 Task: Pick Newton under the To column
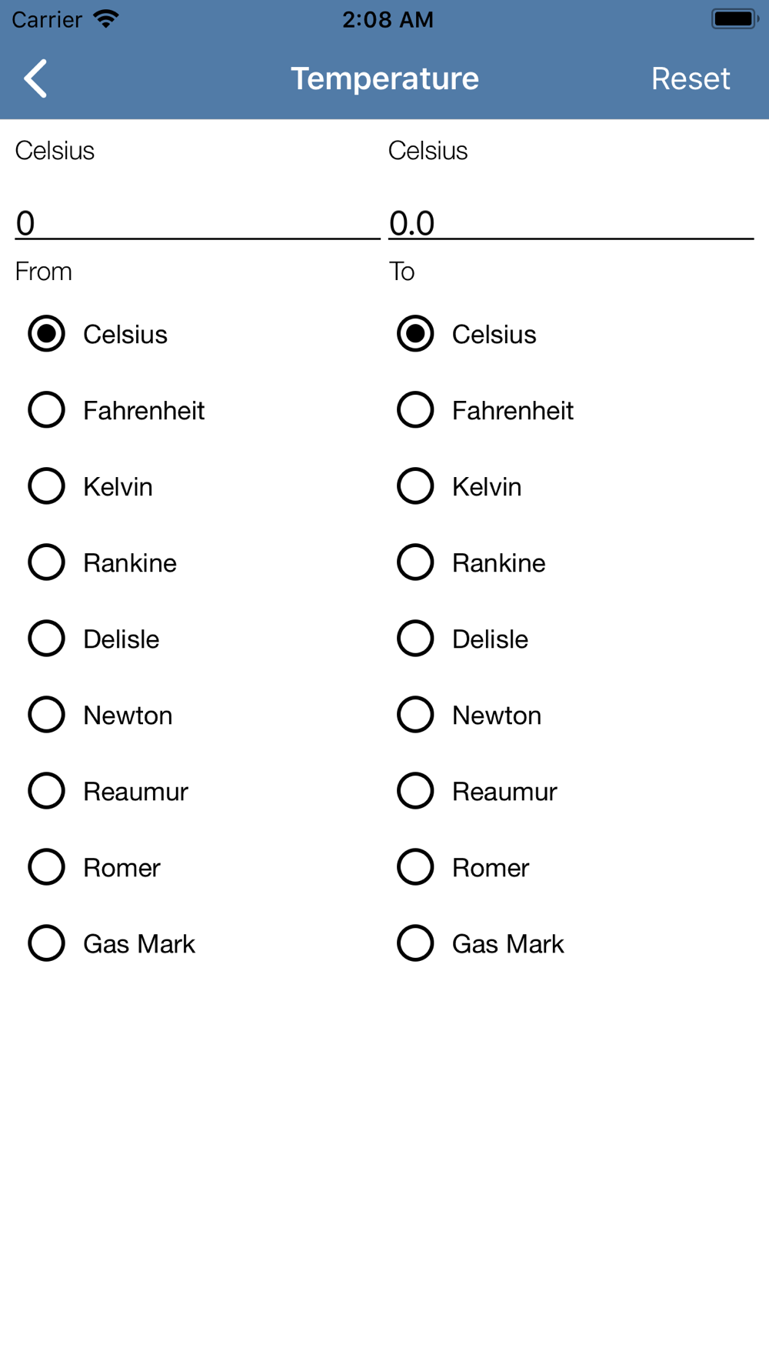point(470,715)
